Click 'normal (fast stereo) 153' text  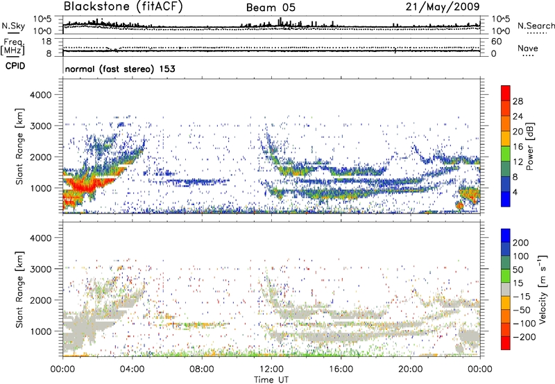click(120, 69)
